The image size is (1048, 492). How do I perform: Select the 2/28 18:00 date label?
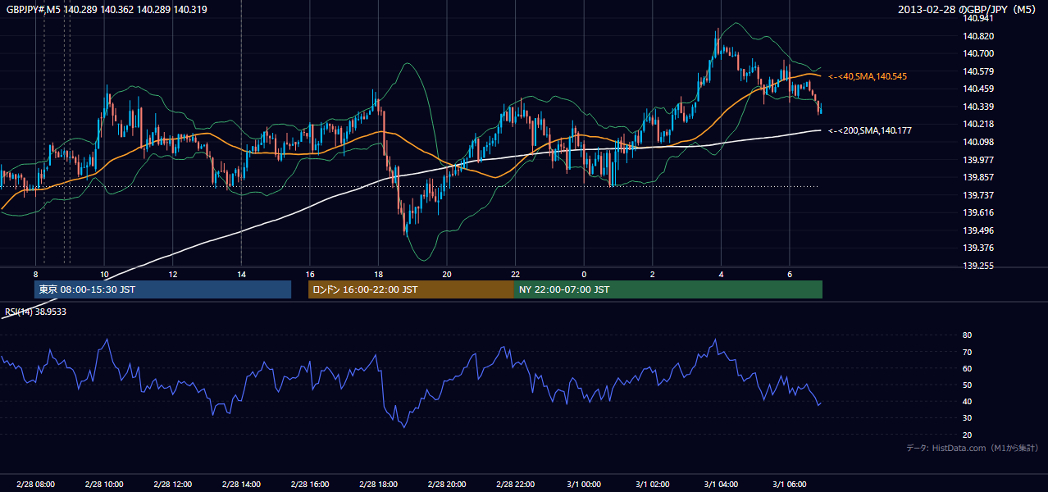[378, 484]
